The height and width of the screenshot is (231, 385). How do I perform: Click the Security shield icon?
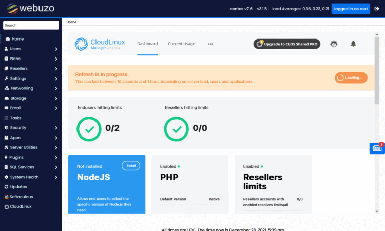[6, 128]
